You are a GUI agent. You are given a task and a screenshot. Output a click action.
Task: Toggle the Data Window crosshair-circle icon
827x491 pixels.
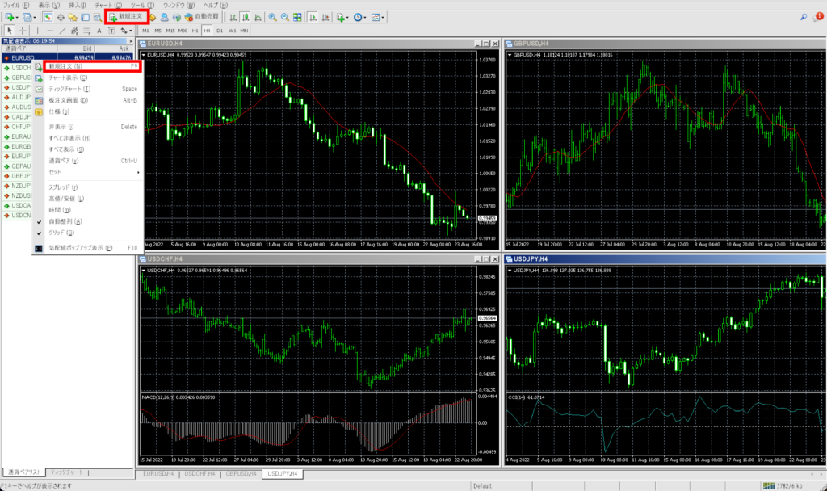click(x=61, y=18)
